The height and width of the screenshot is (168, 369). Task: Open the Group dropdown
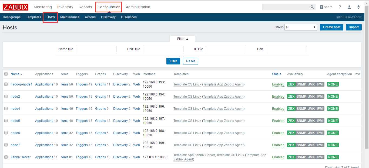point(301,27)
